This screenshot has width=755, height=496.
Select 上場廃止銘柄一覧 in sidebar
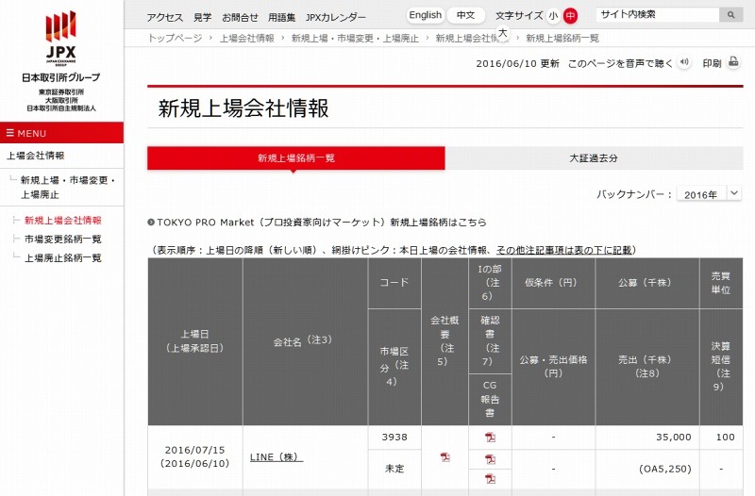tap(63, 257)
